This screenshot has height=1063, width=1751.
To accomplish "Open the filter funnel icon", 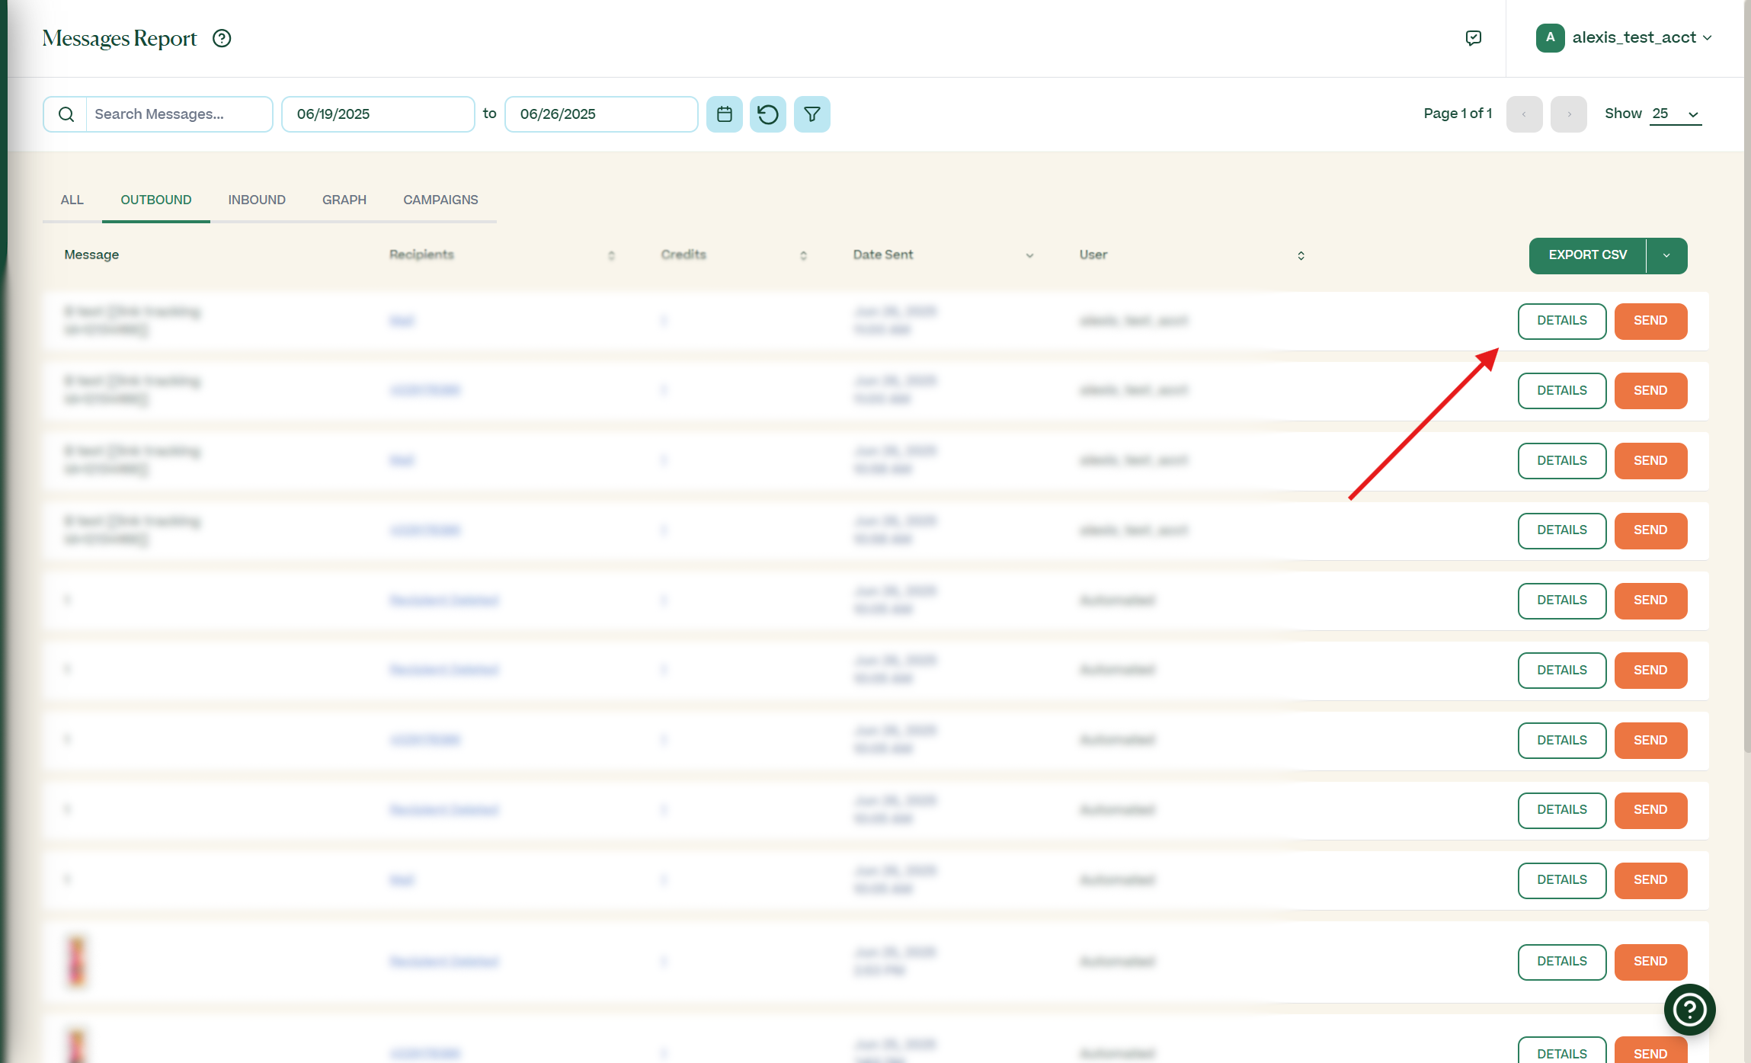I will coord(811,114).
